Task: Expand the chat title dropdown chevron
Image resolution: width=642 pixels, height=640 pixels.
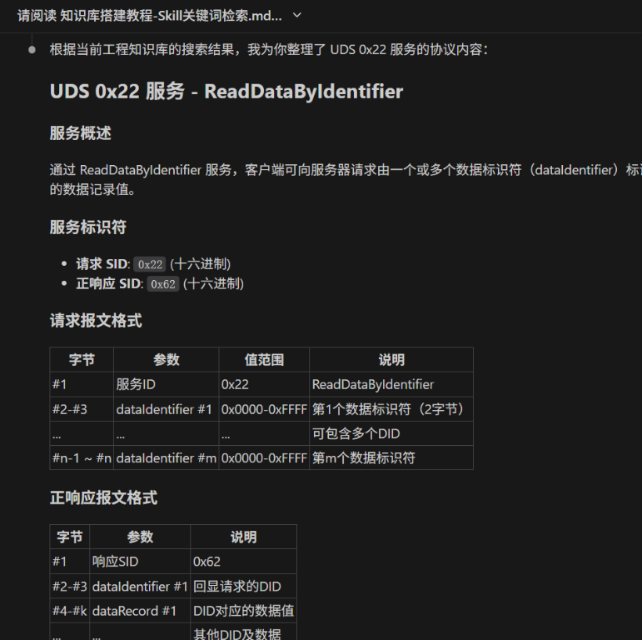Action: point(297,16)
